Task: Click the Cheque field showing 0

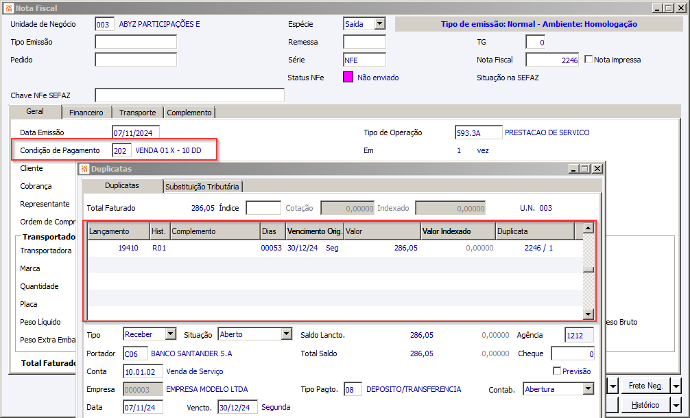Action: (573, 353)
